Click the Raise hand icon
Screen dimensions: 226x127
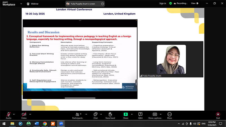pos(110,115)
